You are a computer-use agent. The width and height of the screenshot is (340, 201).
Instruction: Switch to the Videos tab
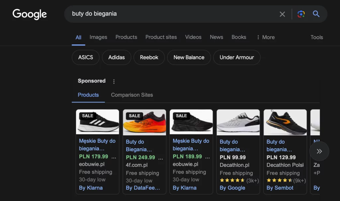(193, 37)
